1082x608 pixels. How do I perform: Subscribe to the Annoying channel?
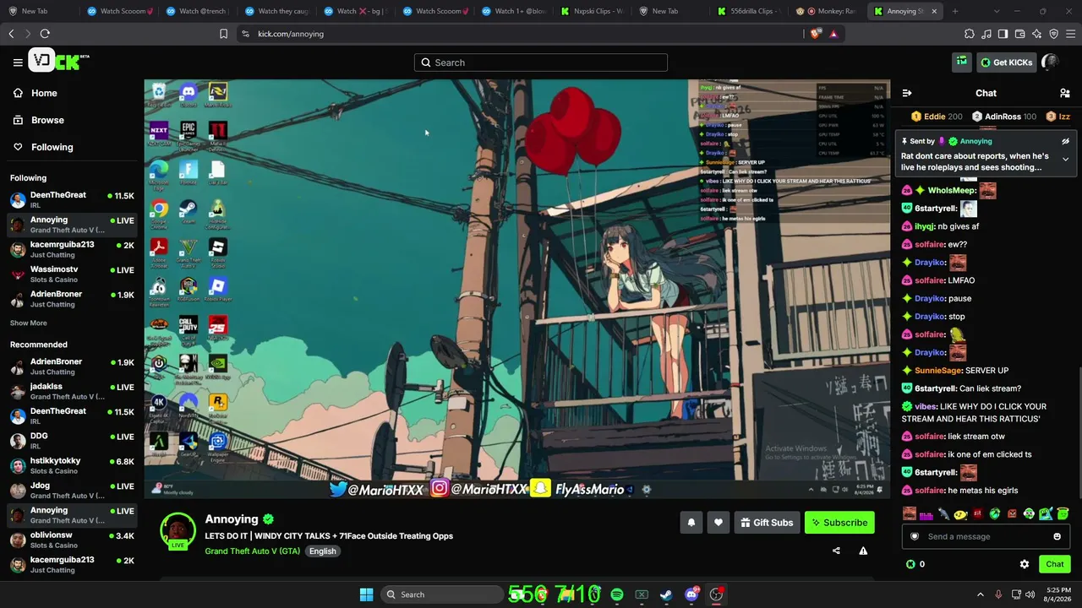(x=839, y=523)
